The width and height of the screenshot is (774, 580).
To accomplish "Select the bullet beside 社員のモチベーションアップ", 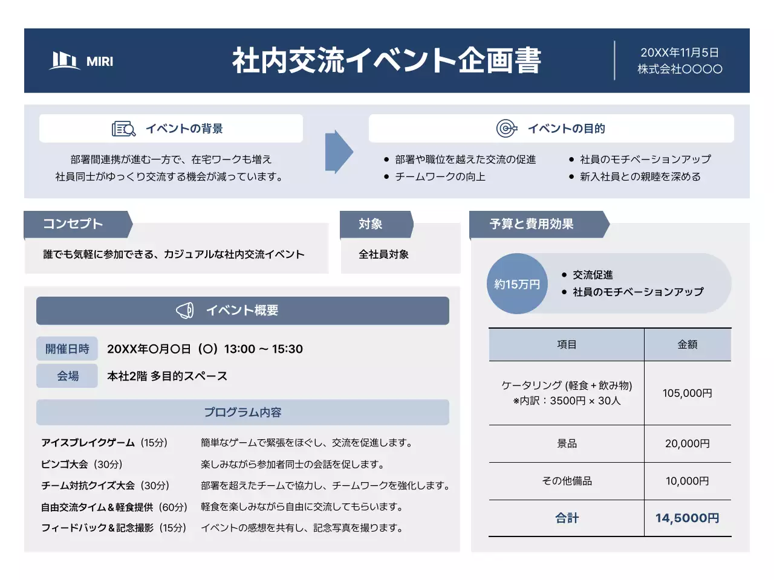I will click(571, 159).
